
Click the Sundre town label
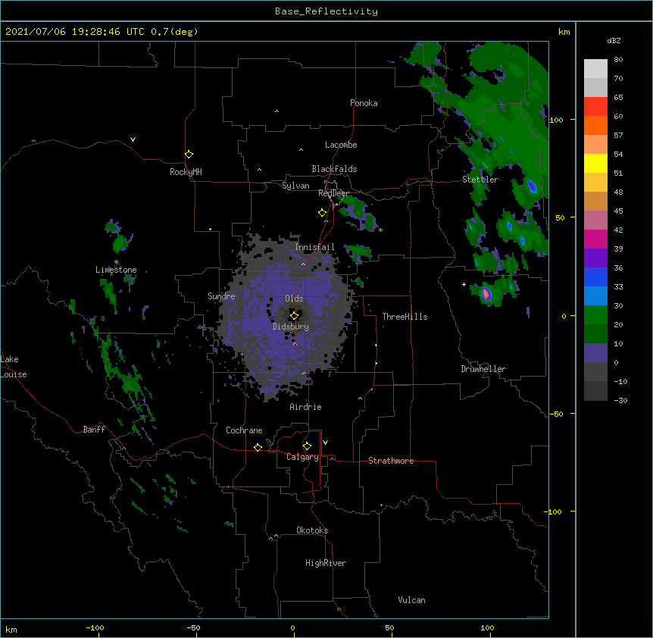click(x=221, y=296)
